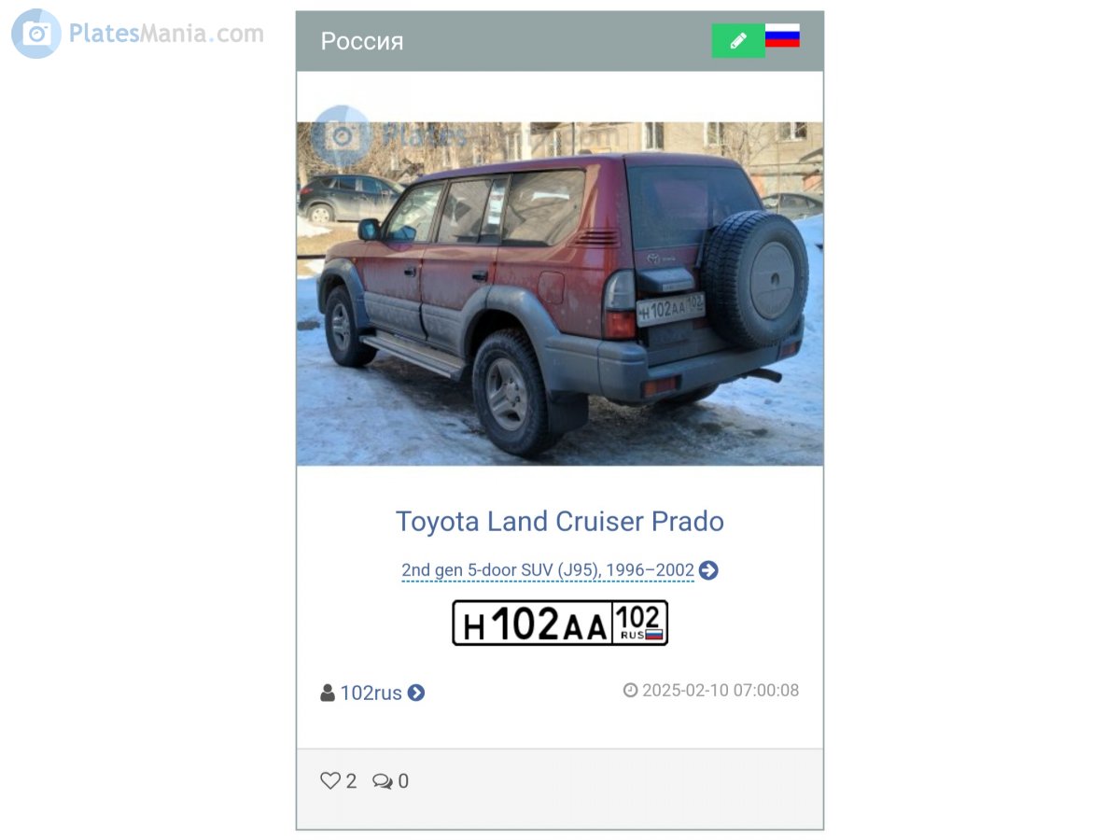Click the PlatesMania.com site title text

pos(166,34)
